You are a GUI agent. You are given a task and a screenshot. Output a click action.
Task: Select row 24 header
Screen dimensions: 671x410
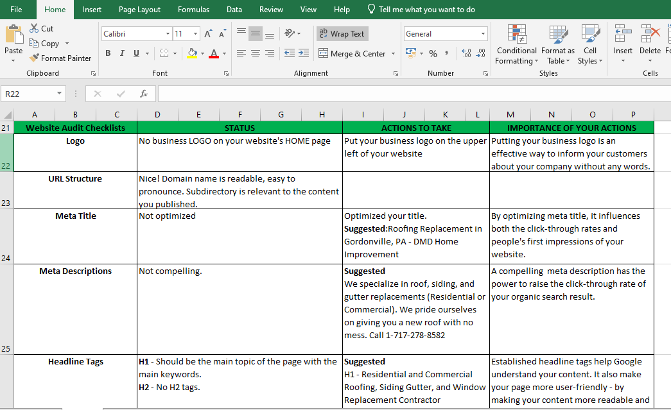point(6,236)
